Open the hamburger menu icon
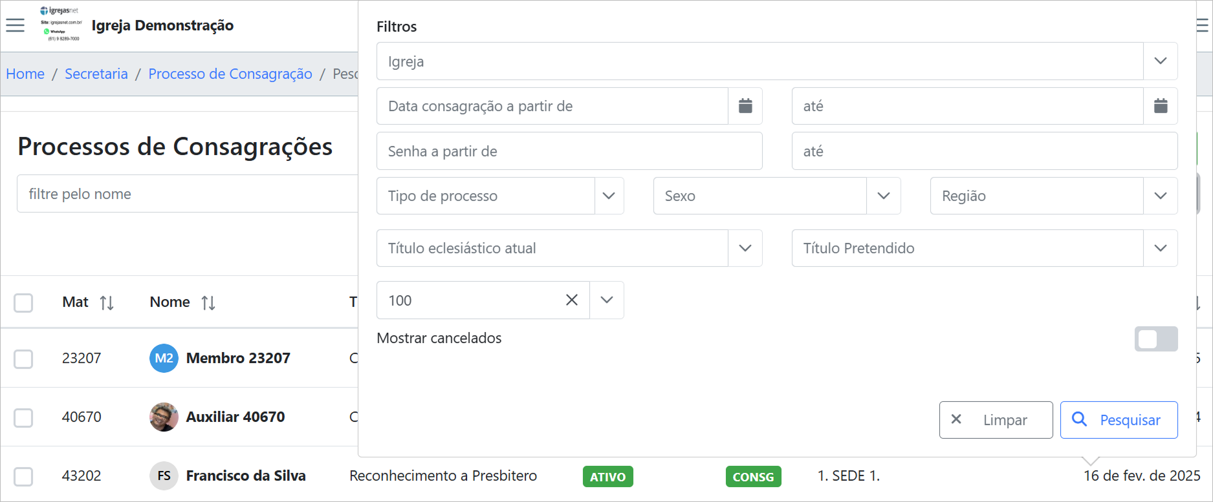 [x=15, y=25]
